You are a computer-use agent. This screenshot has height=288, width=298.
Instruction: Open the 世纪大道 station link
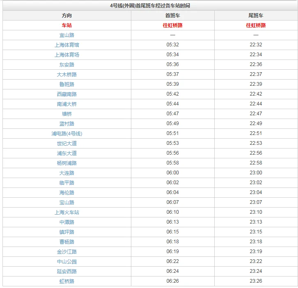pyautogui.click(x=66, y=144)
